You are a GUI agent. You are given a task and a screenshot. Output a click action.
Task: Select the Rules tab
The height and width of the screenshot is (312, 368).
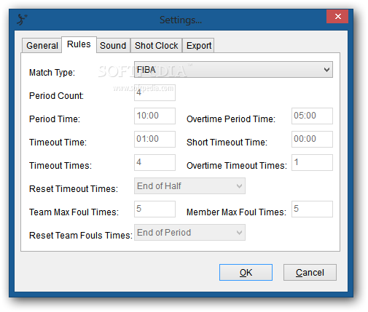pyautogui.click(x=79, y=44)
